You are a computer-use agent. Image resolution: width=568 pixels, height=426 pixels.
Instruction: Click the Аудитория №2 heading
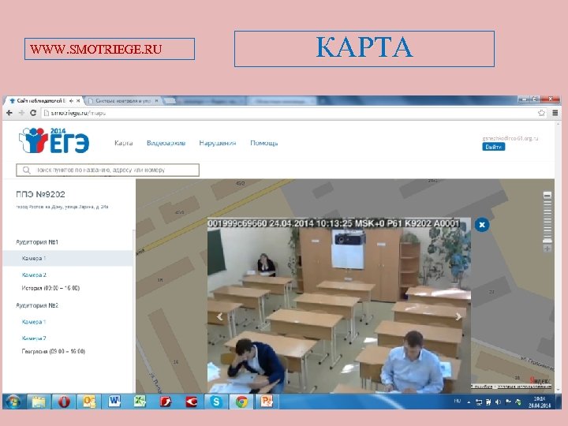tap(37, 305)
